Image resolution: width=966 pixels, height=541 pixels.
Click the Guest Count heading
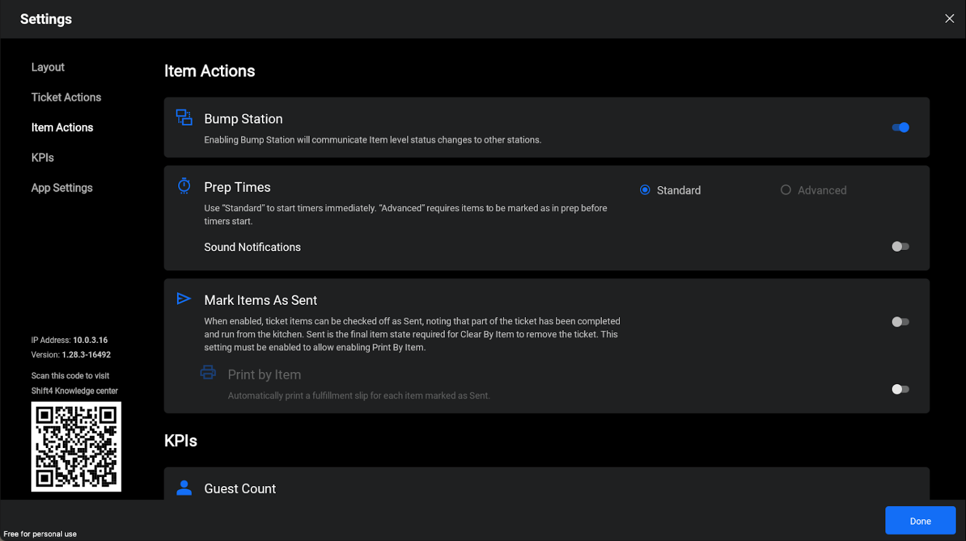click(240, 488)
